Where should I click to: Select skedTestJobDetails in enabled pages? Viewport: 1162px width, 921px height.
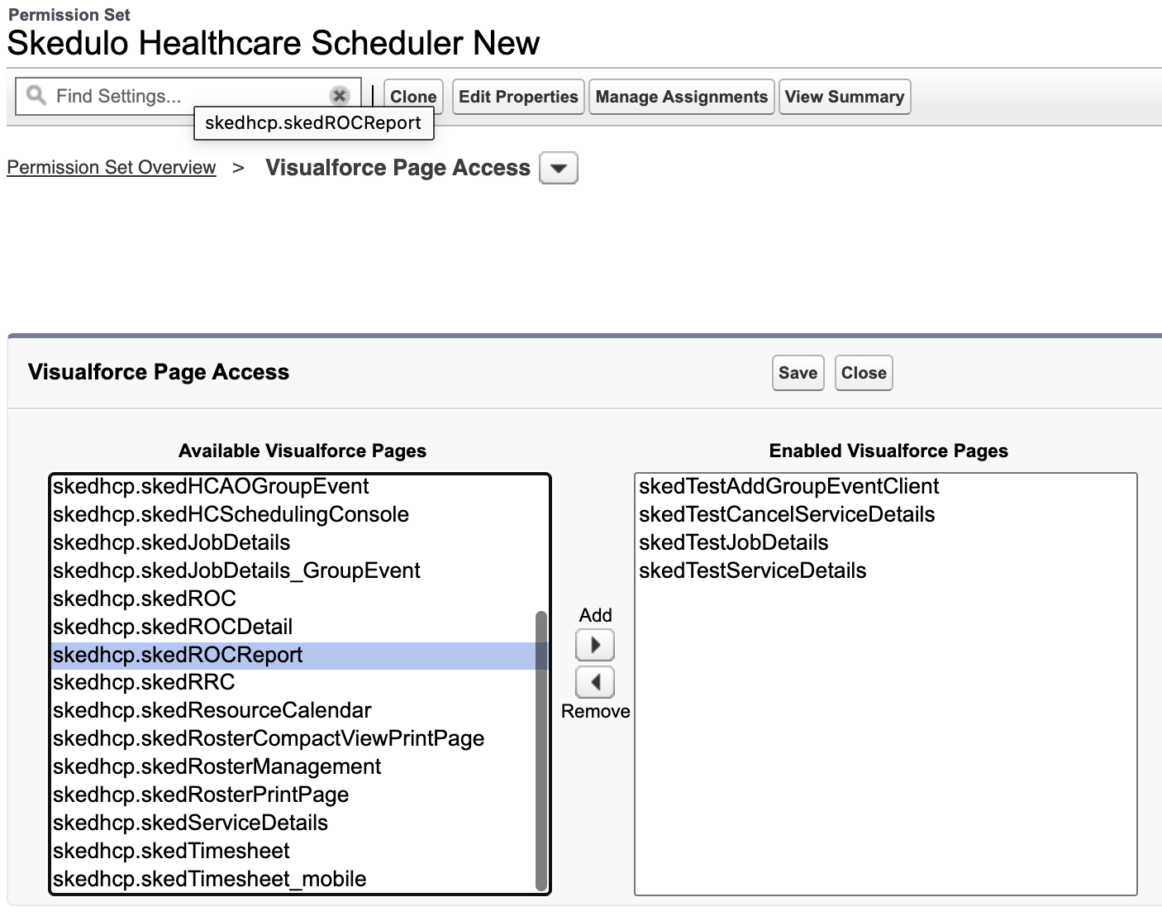tap(885, 542)
